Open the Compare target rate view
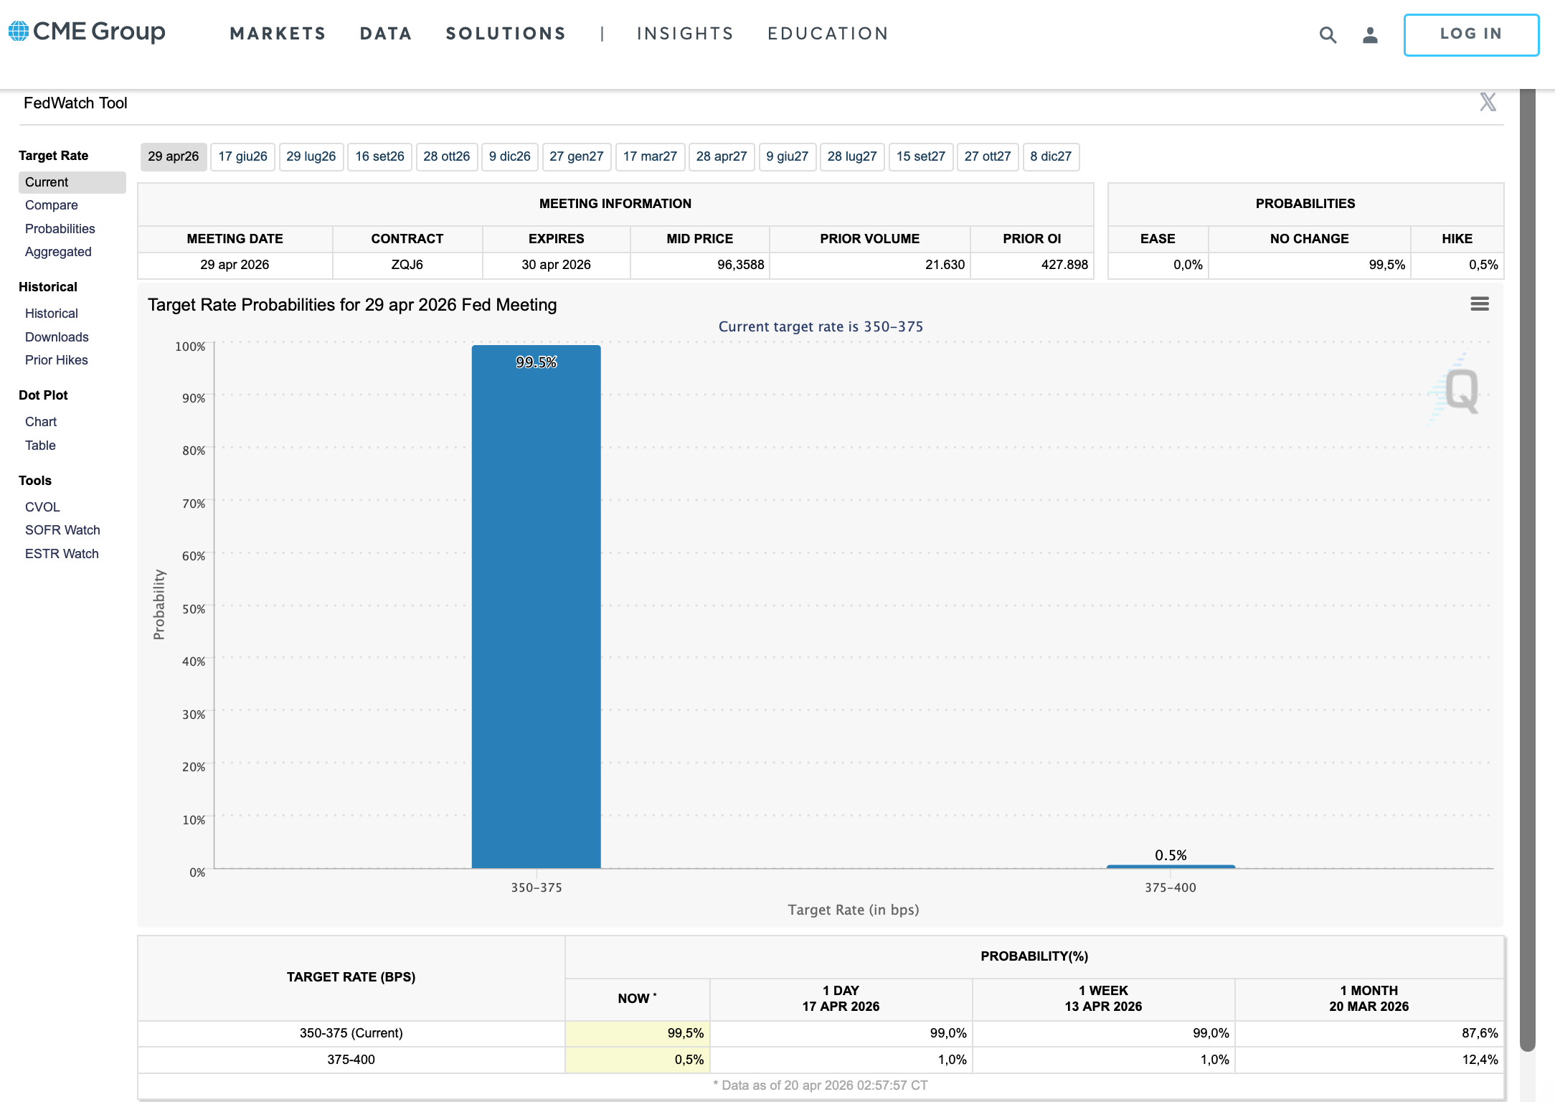Viewport: 1555px width, 1102px height. pos(51,205)
